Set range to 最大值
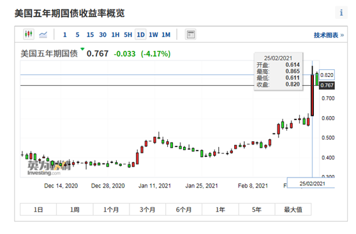 tap(293, 210)
